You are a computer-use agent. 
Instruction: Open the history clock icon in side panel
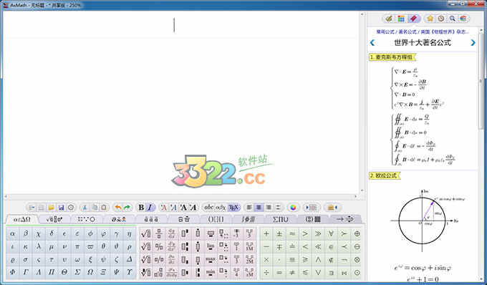441,19
